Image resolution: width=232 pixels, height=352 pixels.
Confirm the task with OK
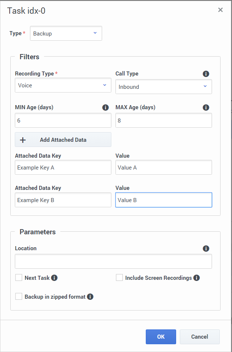coord(161,337)
